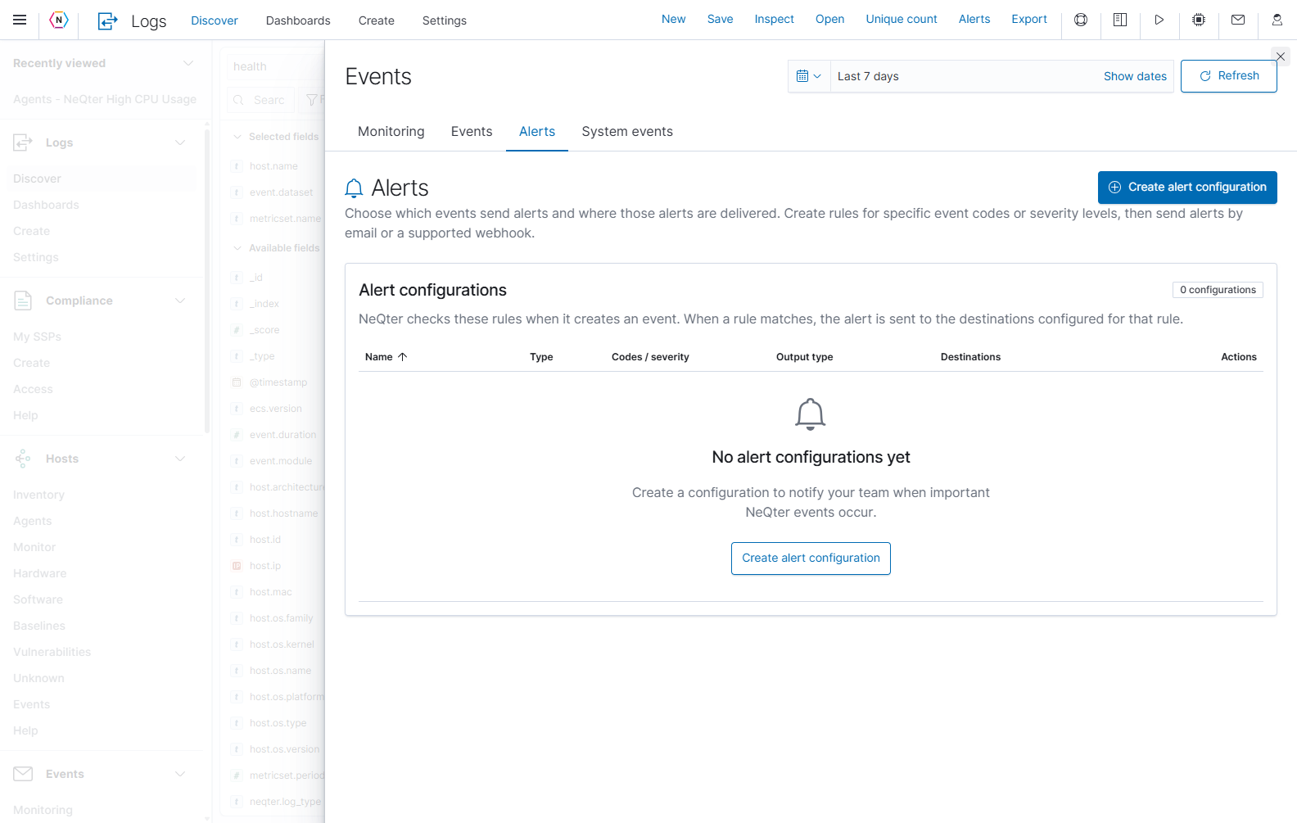This screenshot has height=823, width=1297.
Task: Click the Logs section icon in sidebar
Action: [23, 142]
